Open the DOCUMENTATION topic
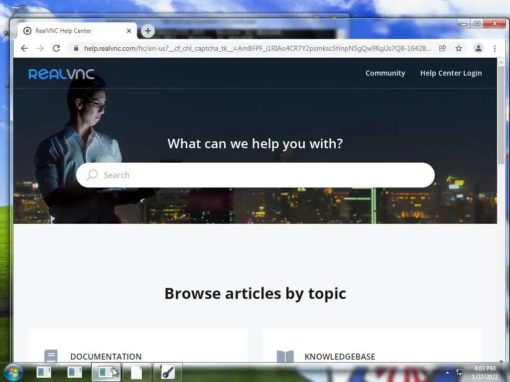This screenshot has height=382, width=510. pyautogui.click(x=106, y=357)
